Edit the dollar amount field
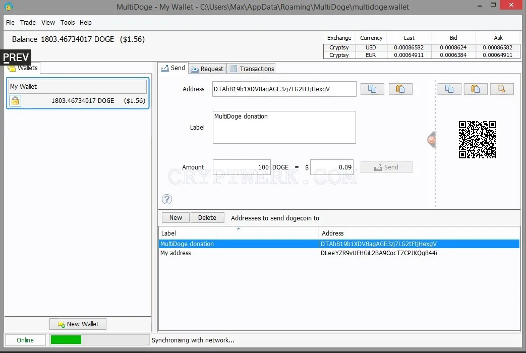This screenshot has height=353, width=526. pos(332,167)
